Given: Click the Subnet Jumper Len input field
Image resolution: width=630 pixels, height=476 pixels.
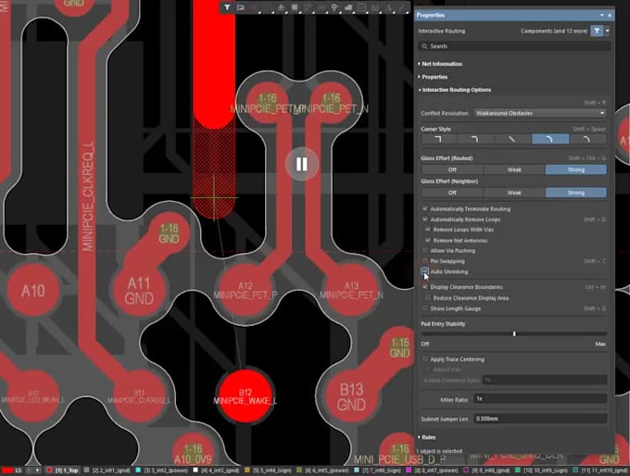Looking at the screenshot, I should tap(540, 419).
